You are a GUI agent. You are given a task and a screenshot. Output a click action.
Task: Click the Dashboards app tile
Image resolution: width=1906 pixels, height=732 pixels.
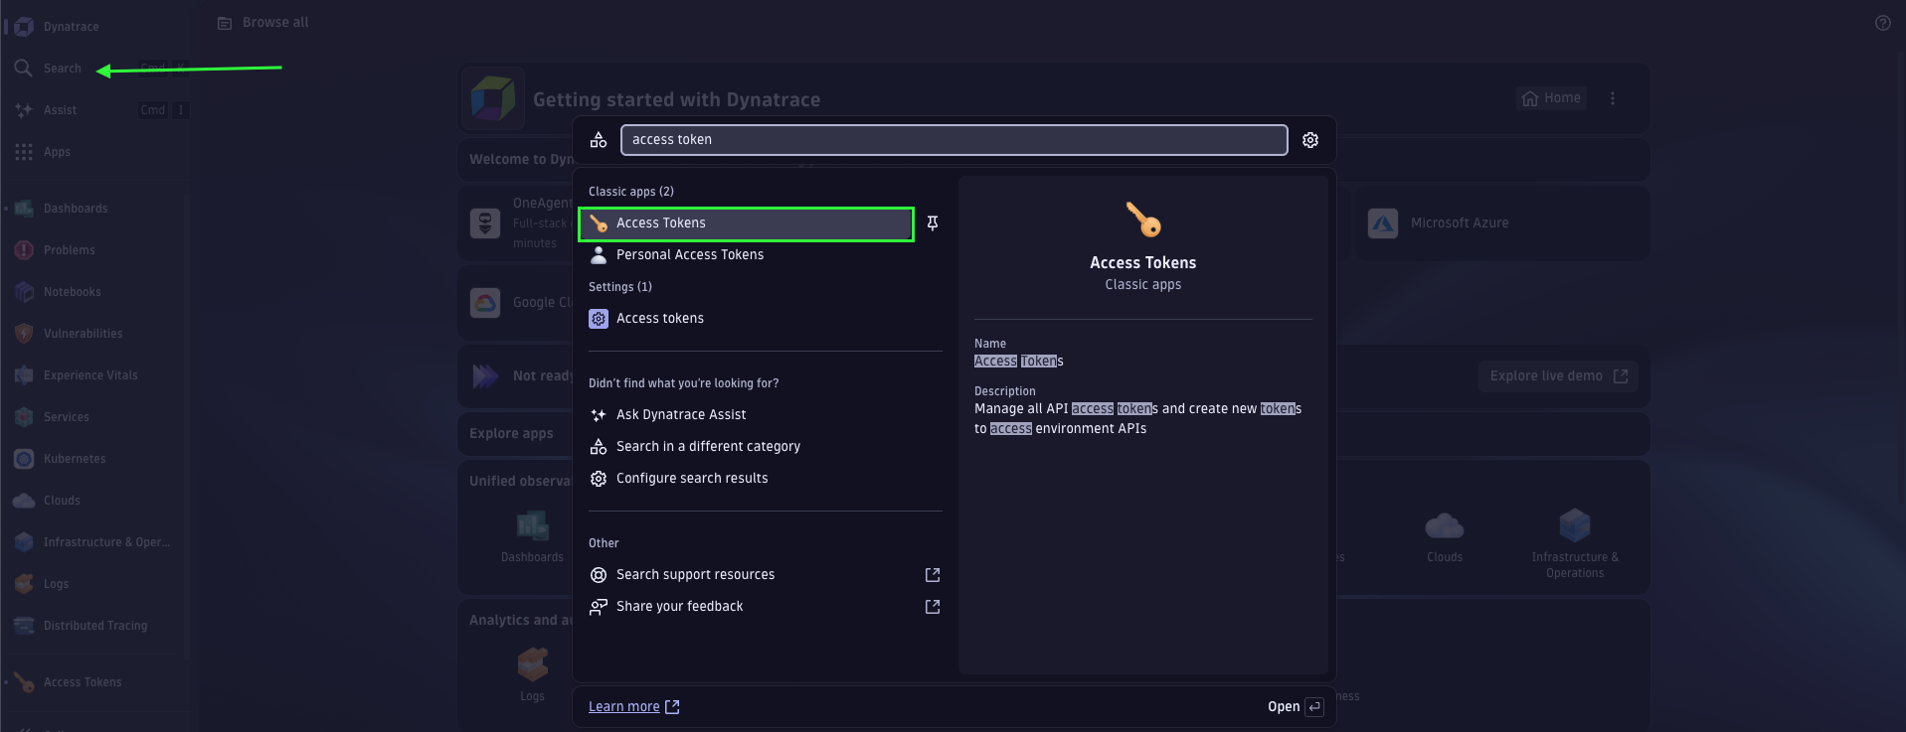coord(532,536)
